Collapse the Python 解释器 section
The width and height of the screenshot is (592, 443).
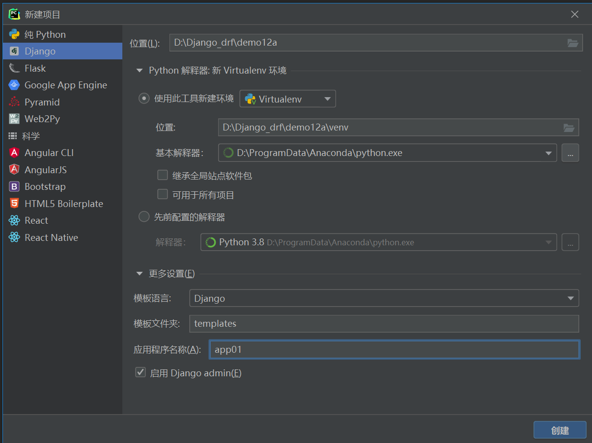coord(140,71)
